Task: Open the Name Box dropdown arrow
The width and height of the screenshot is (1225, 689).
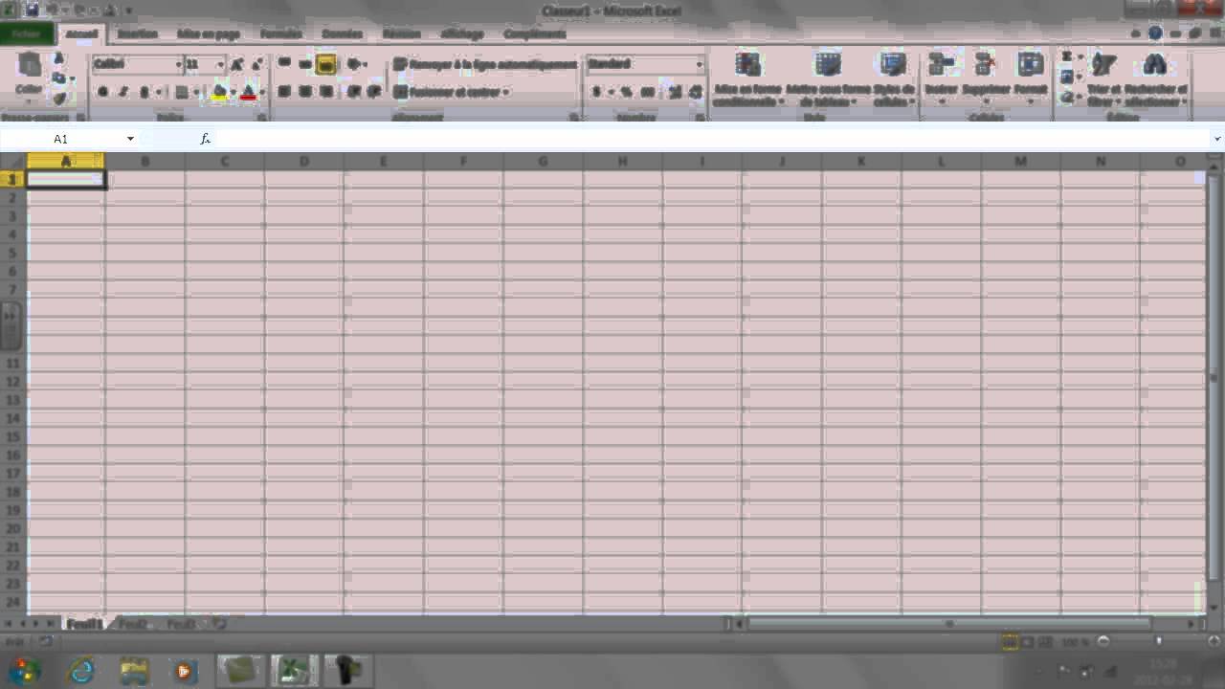Action: tap(130, 139)
